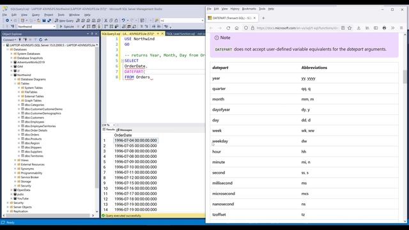Image resolution: width=409 pixels, height=230 pixels.
Task: Select result cell 1996-07-10 00:00:00.000
Action: [135, 167]
